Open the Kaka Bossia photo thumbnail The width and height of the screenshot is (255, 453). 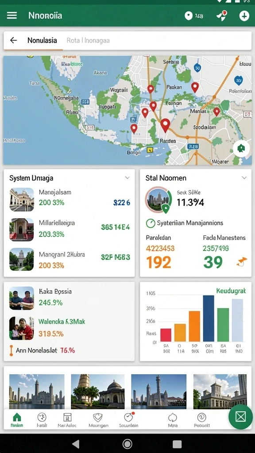[x=22, y=298]
